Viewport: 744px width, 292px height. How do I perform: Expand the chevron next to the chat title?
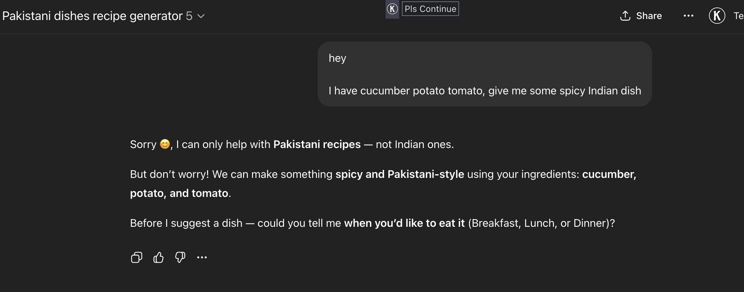[201, 16]
